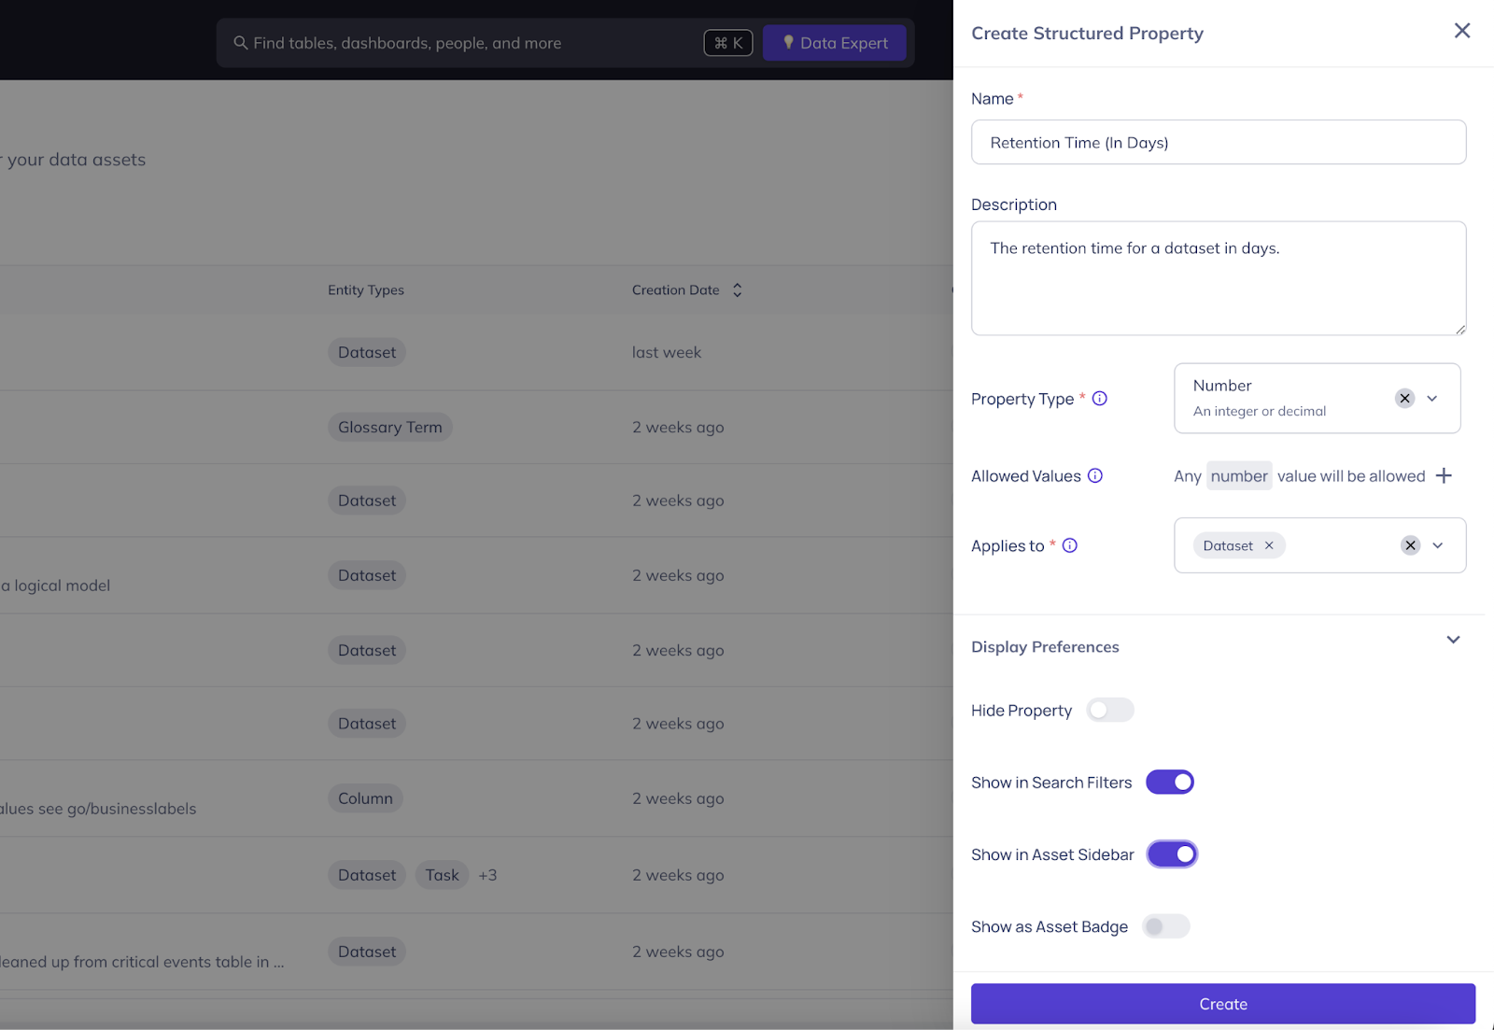This screenshot has width=1494, height=1030.
Task: Click the description textarea resize handle
Action: (x=1460, y=329)
